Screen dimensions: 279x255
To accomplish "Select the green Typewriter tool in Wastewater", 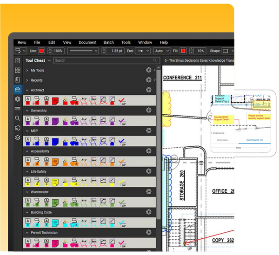I will (x=46, y=203).
